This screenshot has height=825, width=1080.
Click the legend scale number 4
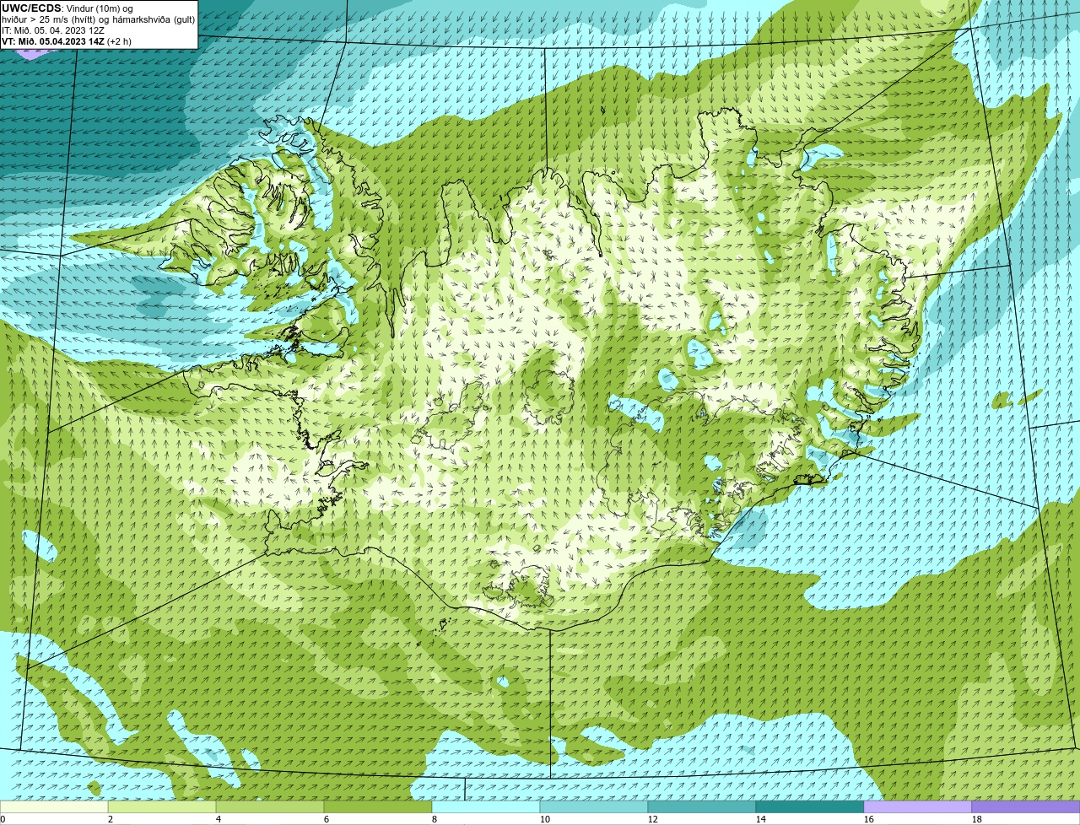point(219,819)
